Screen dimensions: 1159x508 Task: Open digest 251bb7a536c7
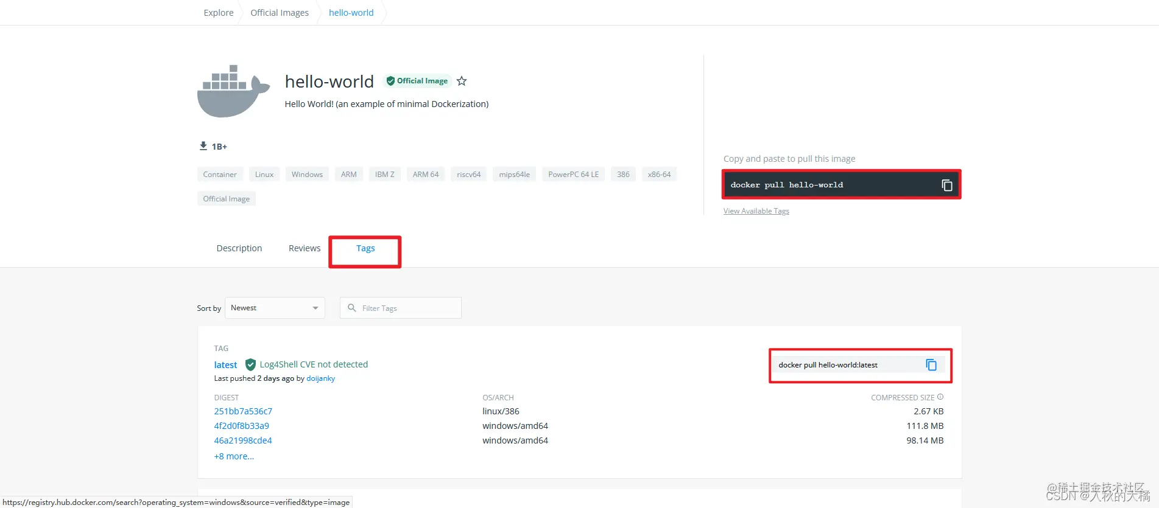tap(243, 411)
